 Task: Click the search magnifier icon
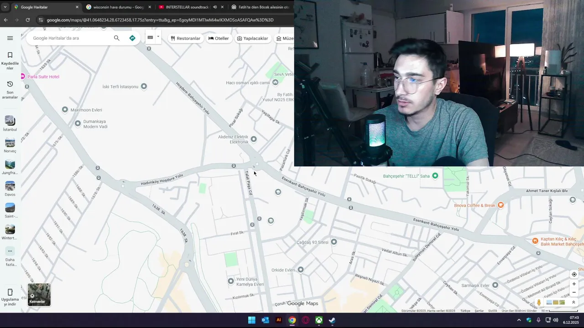[117, 38]
